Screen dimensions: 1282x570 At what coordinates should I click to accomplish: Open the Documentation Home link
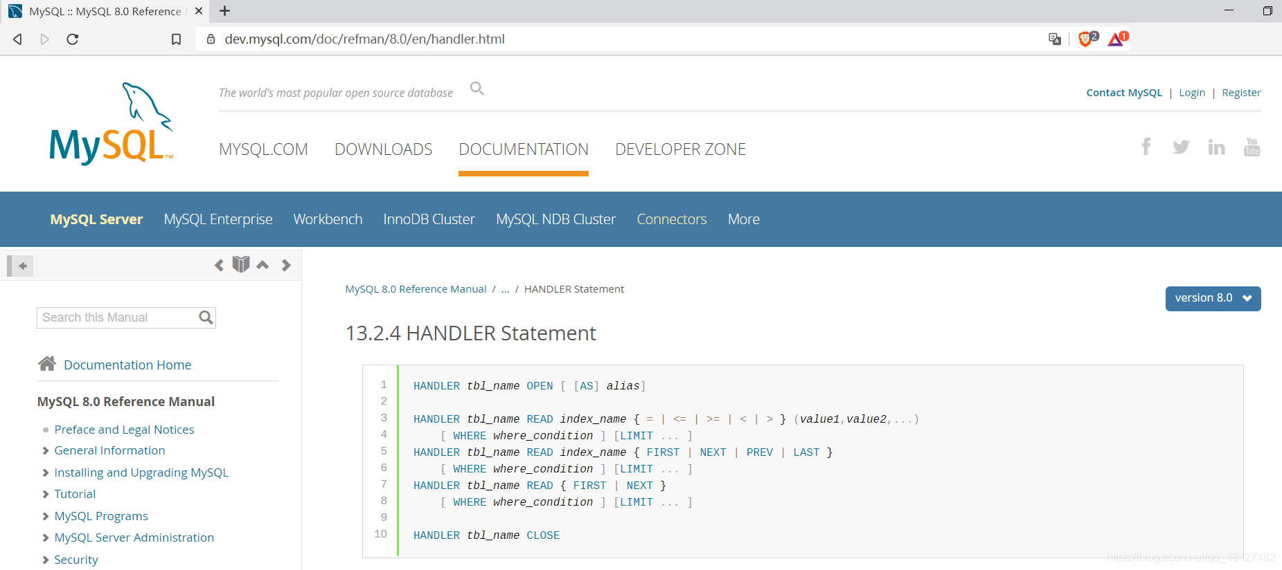coord(127,365)
